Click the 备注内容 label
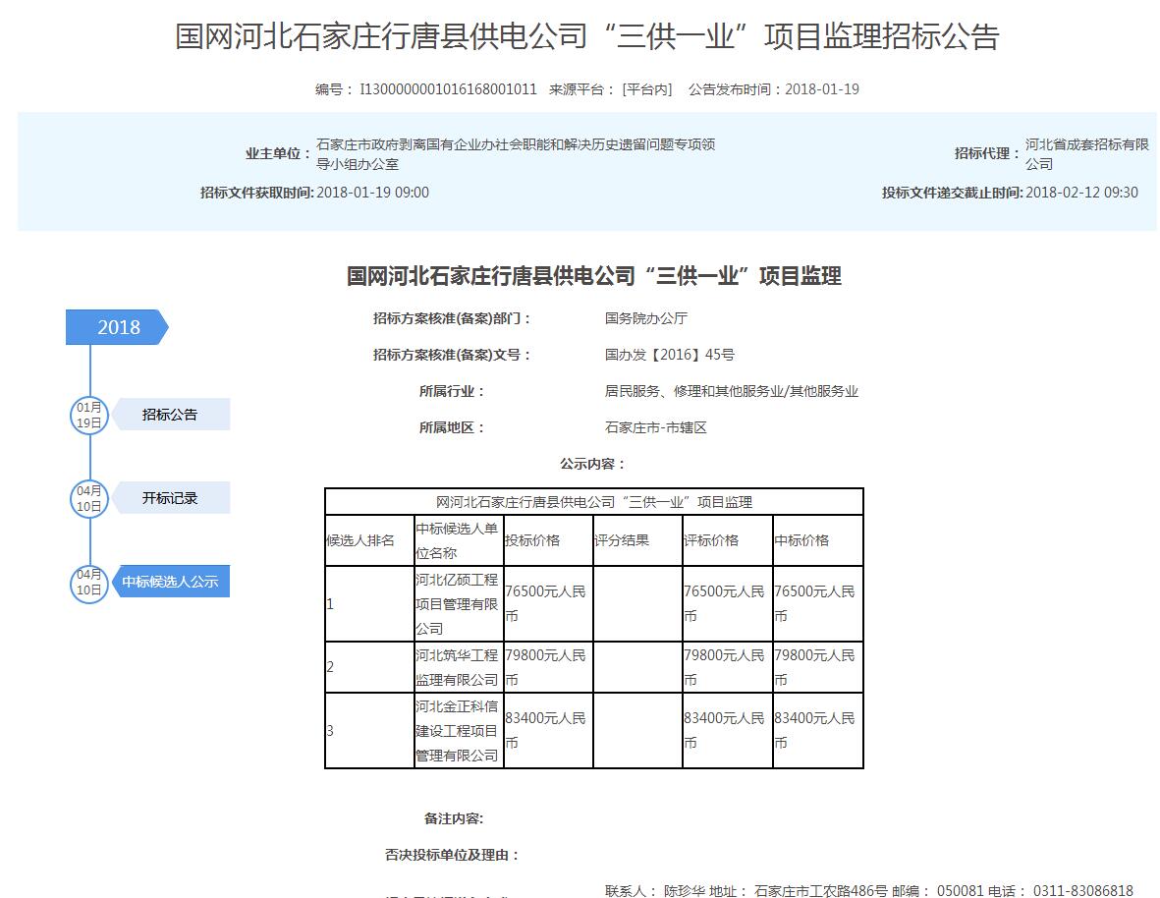 [454, 818]
